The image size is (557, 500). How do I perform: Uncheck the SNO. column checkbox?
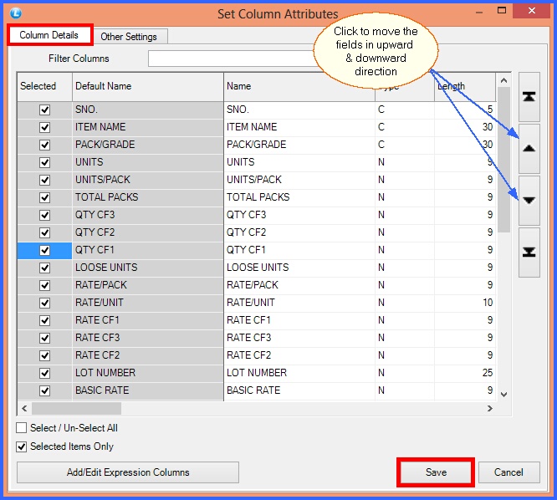45,110
